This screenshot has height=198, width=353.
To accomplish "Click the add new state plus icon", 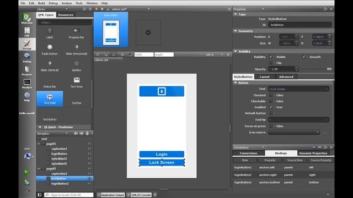I will (148, 32).
